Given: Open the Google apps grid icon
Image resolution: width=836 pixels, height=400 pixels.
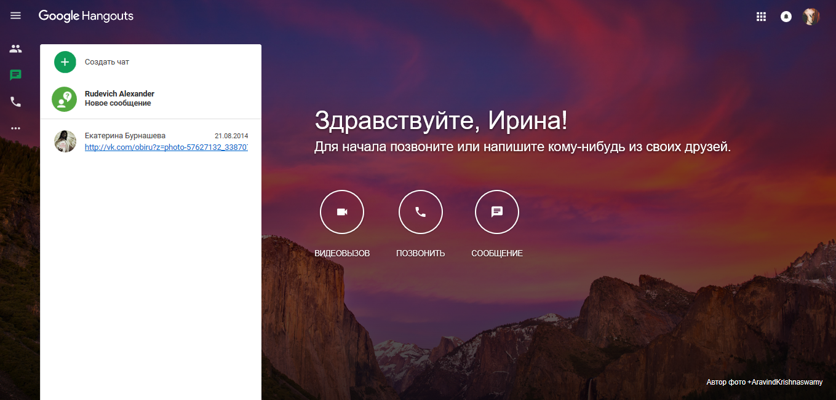Looking at the screenshot, I should point(761,17).
